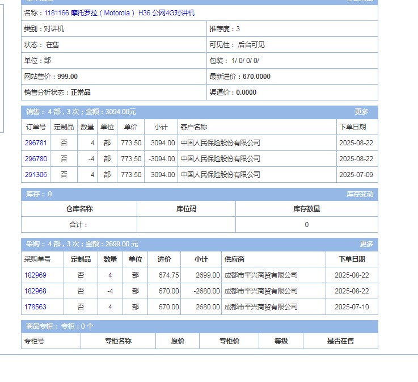Image resolution: width=418 pixels, height=382 pixels.
Task: Click the 商品专柜 header bar text
Action: point(60,326)
